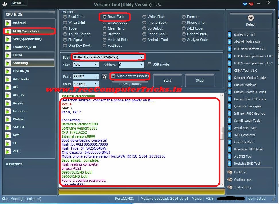Switch to the SI4904 platform tab
Viewport: 279px width, 204px height.
pyautogui.click(x=30, y=127)
